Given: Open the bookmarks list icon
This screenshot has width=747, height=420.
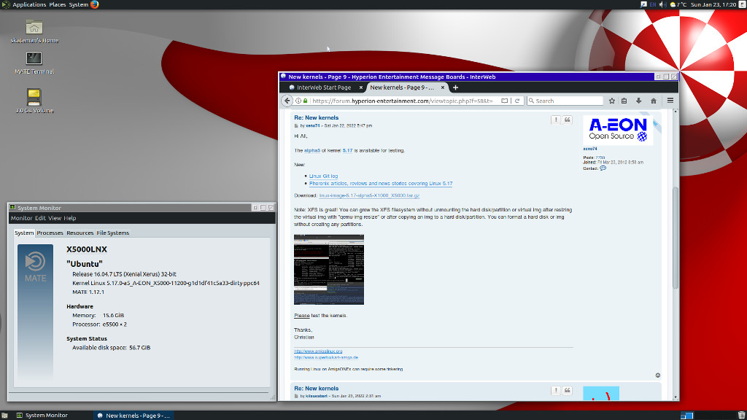Looking at the screenshot, I should (624, 101).
